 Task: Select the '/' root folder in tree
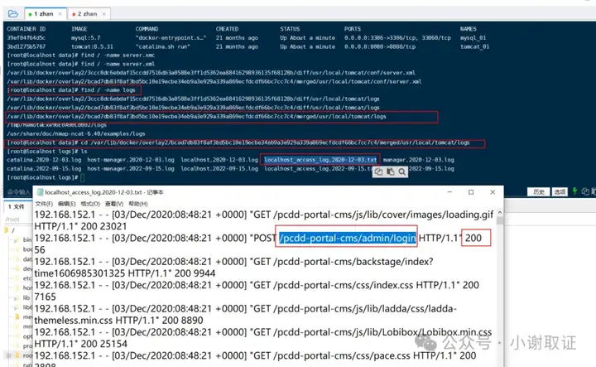tap(13, 230)
